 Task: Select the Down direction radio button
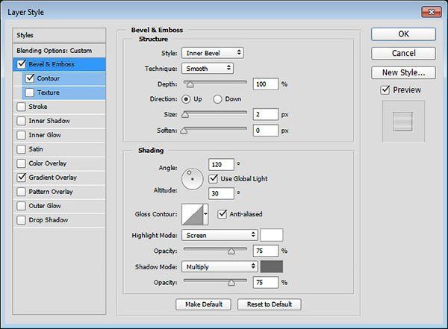[217, 99]
